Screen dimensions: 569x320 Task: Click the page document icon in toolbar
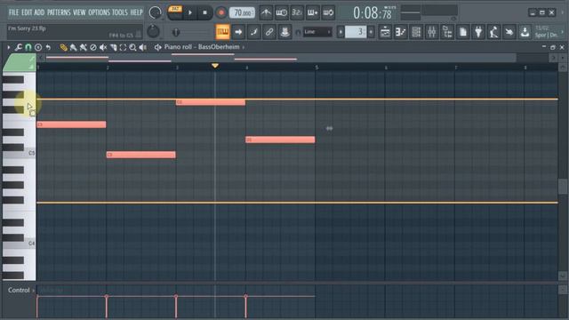coord(463,32)
